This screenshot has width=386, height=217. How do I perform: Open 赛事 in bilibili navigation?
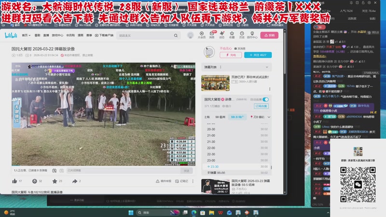89,35
